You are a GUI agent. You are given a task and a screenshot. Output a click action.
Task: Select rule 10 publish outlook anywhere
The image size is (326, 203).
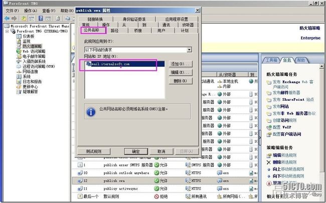click(x=165, y=173)
